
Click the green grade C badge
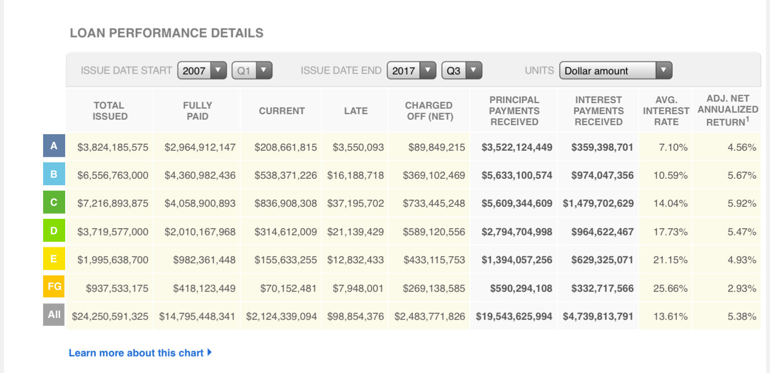click(x=54, y=203)
